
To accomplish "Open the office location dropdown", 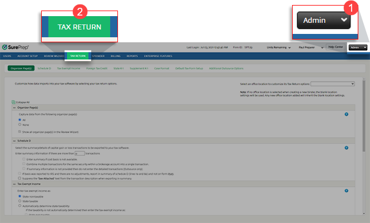I will click(x=333, y=83).
